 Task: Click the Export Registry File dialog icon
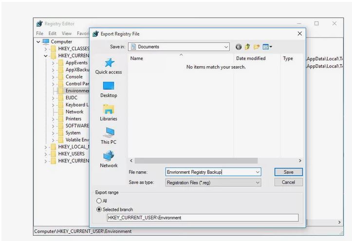[x=95, y=34]
